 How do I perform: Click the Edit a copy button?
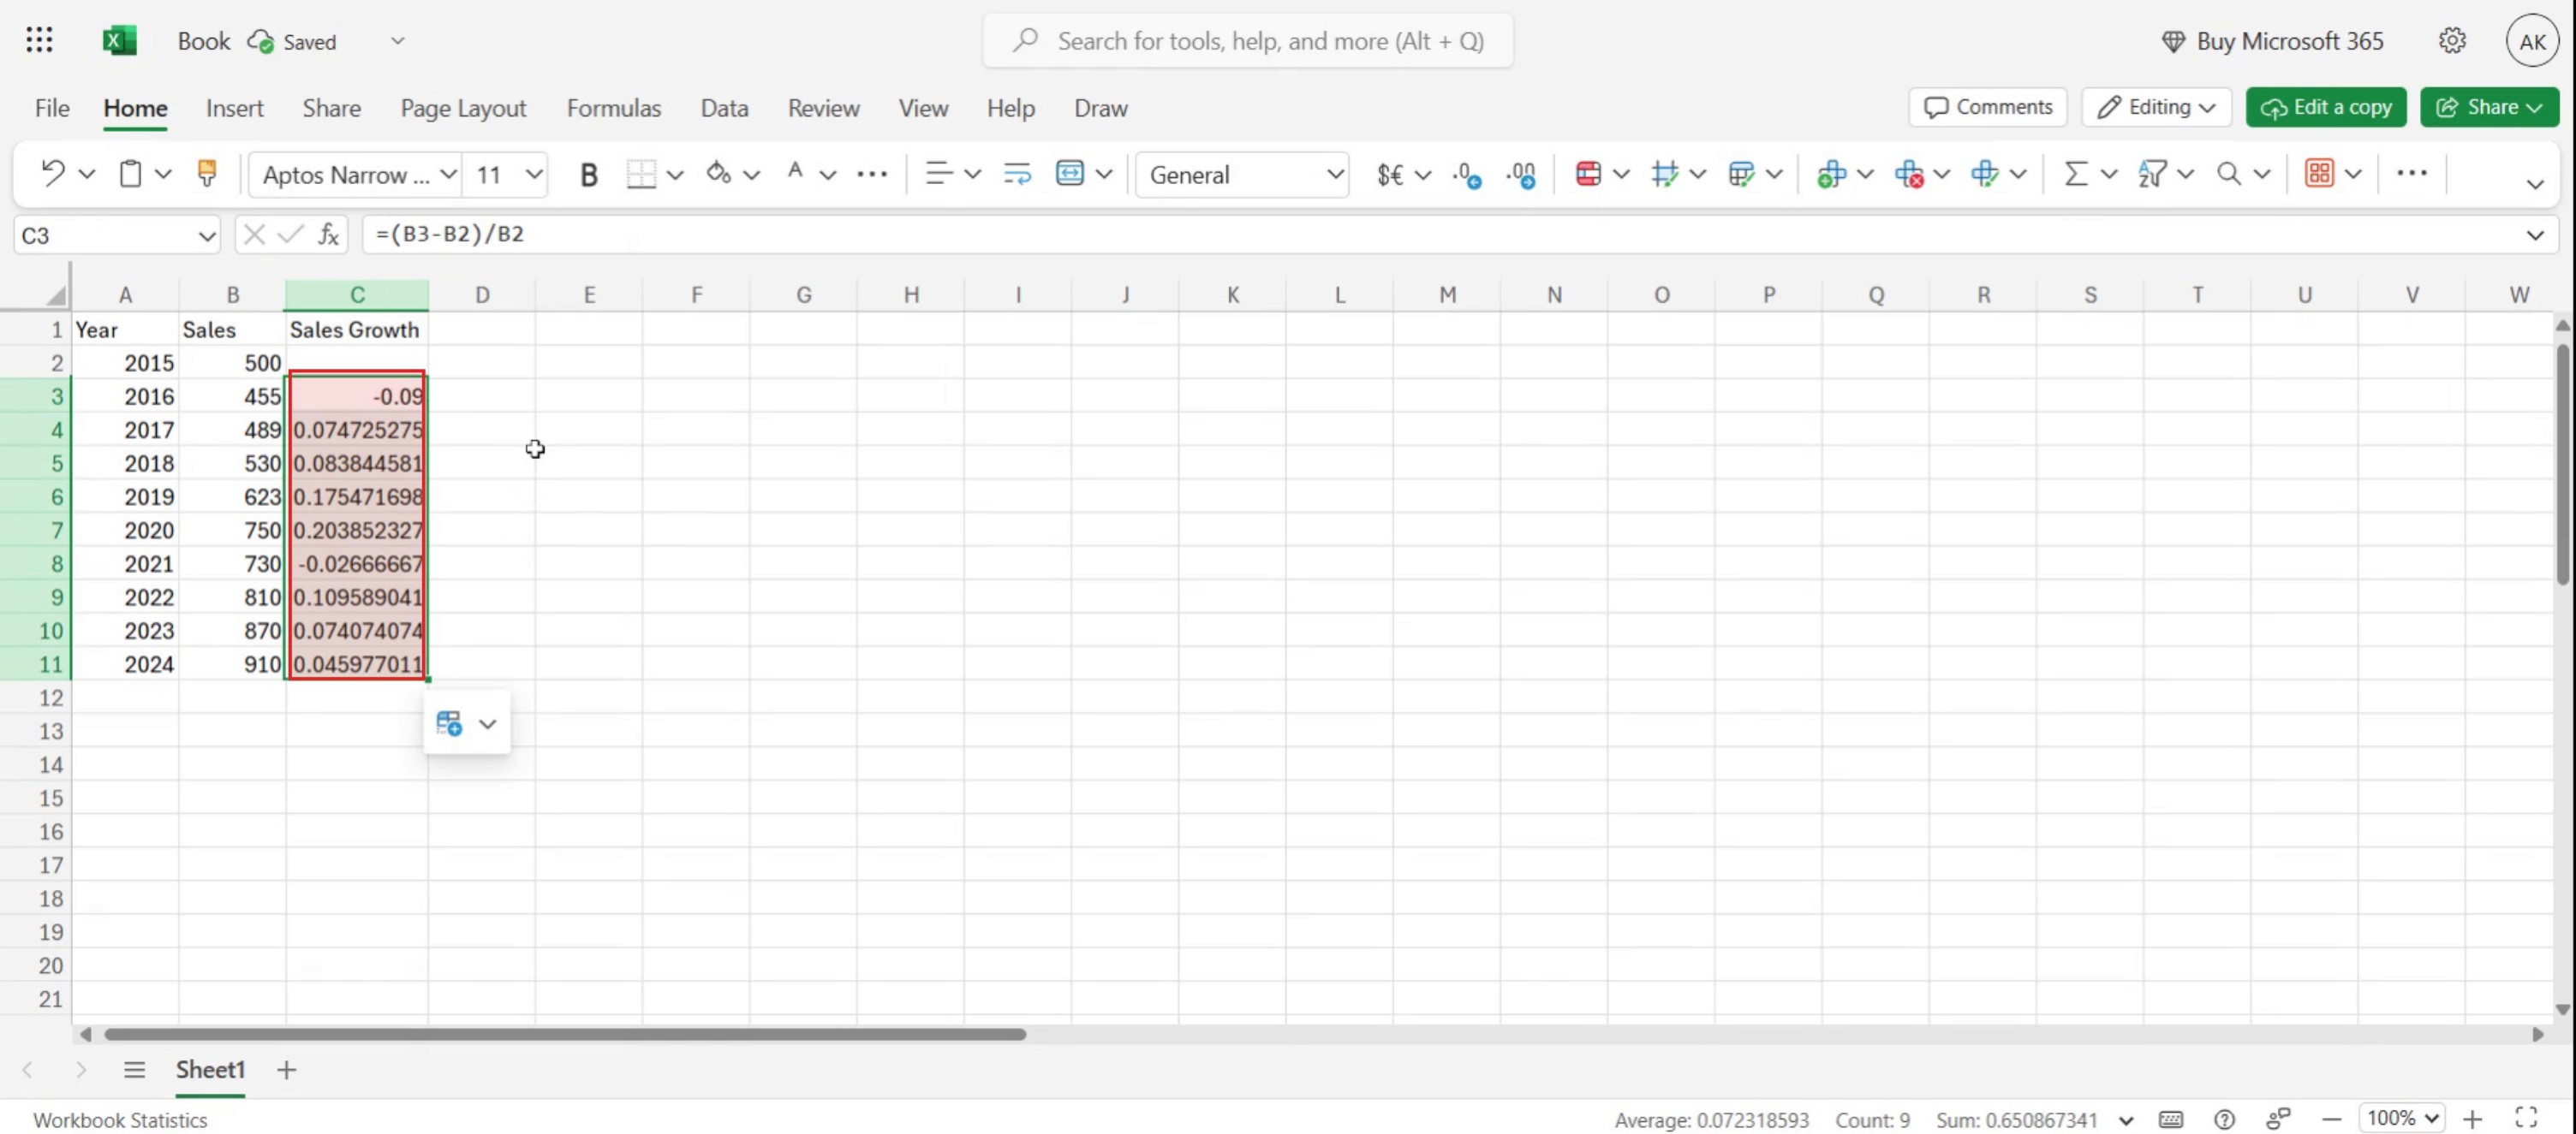pyautogui.click(x=2325, y=107)
